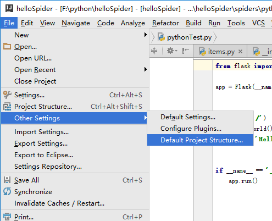Click the printer icon beside Print...
Image resolution: width=272 pixels, height=221 pixels.
coord(7,217)
